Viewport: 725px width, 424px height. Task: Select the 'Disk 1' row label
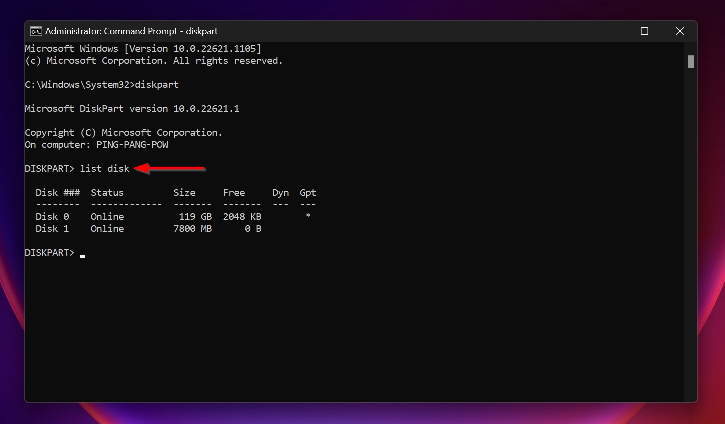click(52, 229)
